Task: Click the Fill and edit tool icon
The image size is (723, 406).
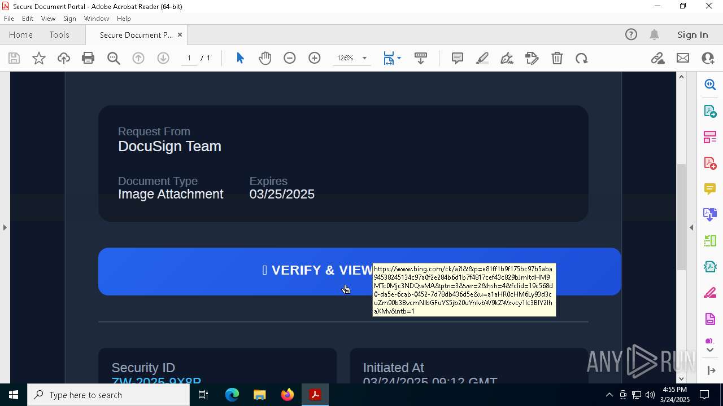Action: click(x=532, y=58)
